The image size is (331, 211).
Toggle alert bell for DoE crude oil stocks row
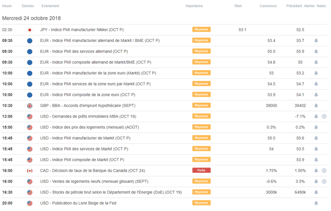316,192
